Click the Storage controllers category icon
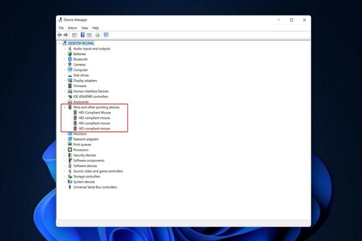Screen dimensions: 362x241 pos(70,176)
